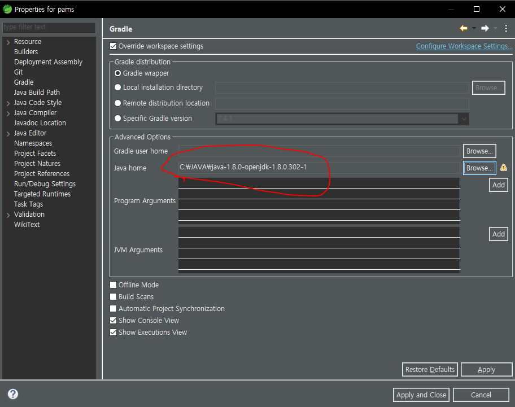Click the forward navigation arrow icon
515x407 pixels.
pyautogui.click(x=485, y=29)
